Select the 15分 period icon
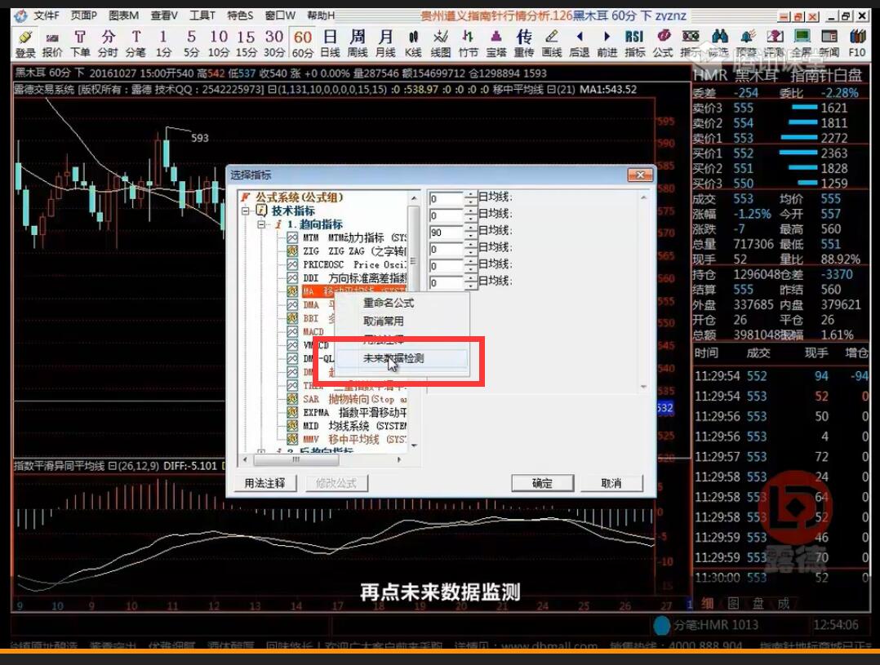The image size is (880, 665). coord(247,43)
